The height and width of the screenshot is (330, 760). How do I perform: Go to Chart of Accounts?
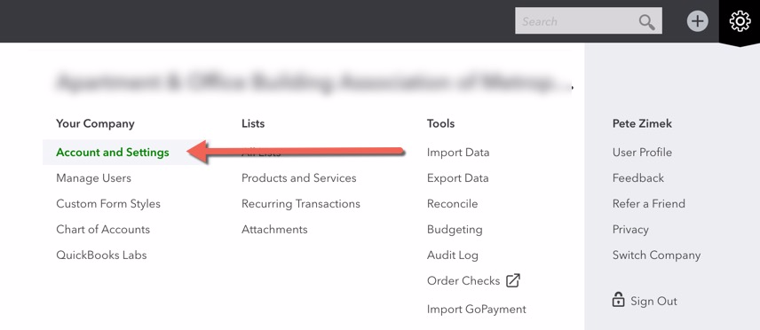103,229
